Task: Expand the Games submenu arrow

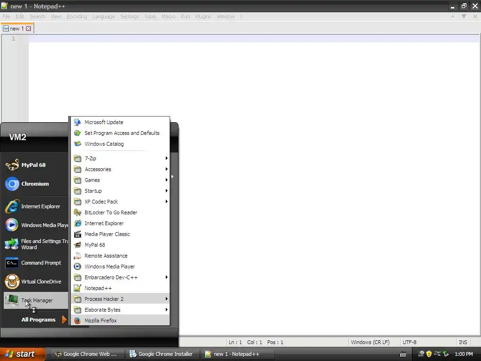Action: [x=167, y=180]
